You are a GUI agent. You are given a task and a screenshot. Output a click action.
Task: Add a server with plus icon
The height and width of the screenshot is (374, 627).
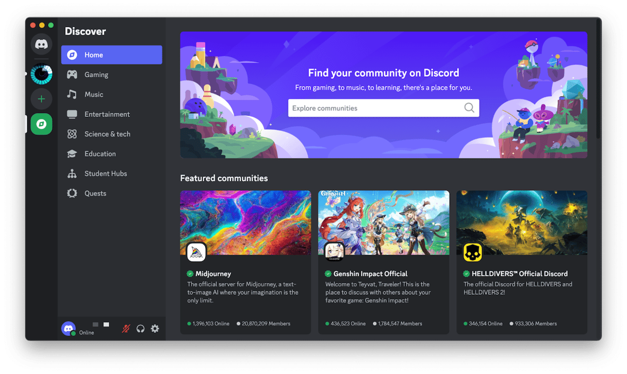(41, 99)
